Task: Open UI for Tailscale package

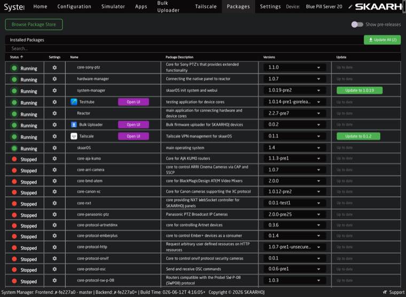Action: tap(134, 136)
